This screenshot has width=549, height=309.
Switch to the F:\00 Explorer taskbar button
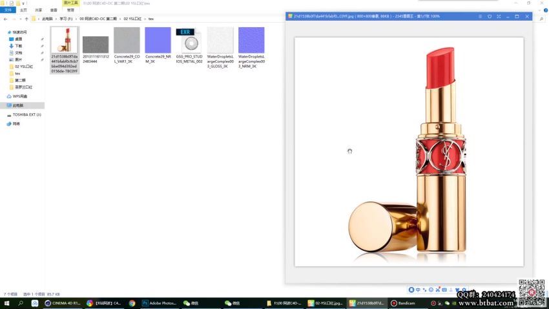pos(284,303)
